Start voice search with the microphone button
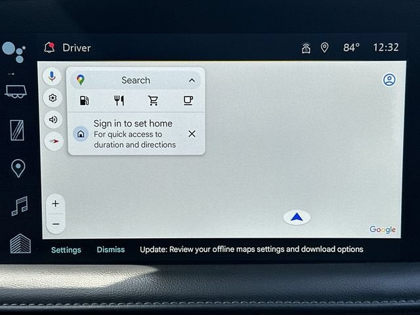 pyautogui.click(x=52, y=76)
